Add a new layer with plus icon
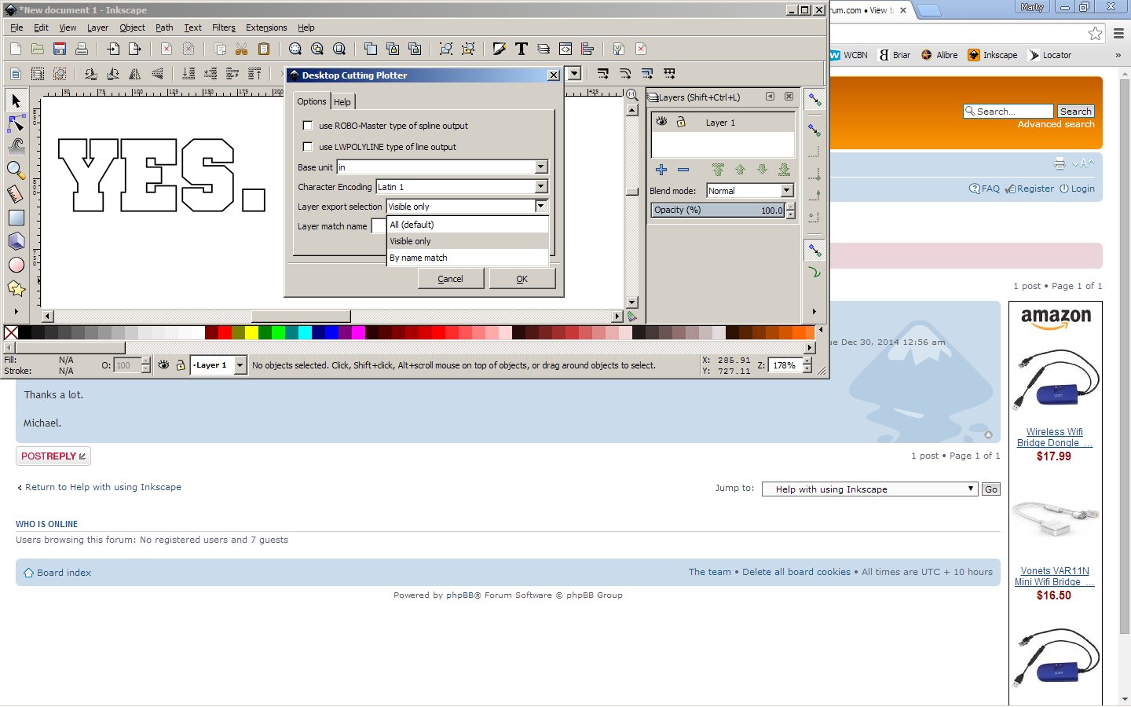 [661, 170]
